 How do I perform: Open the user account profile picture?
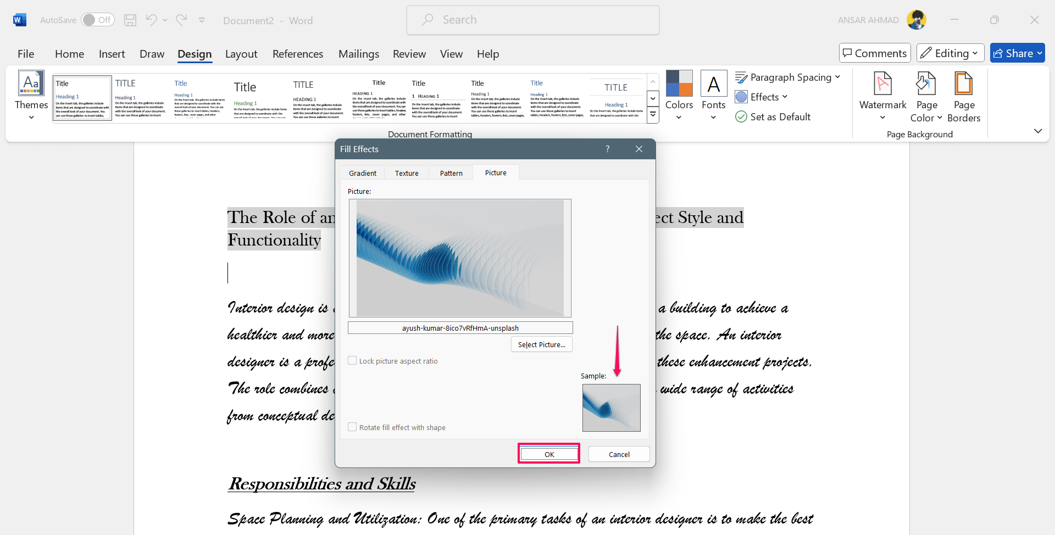coord(917,20)
